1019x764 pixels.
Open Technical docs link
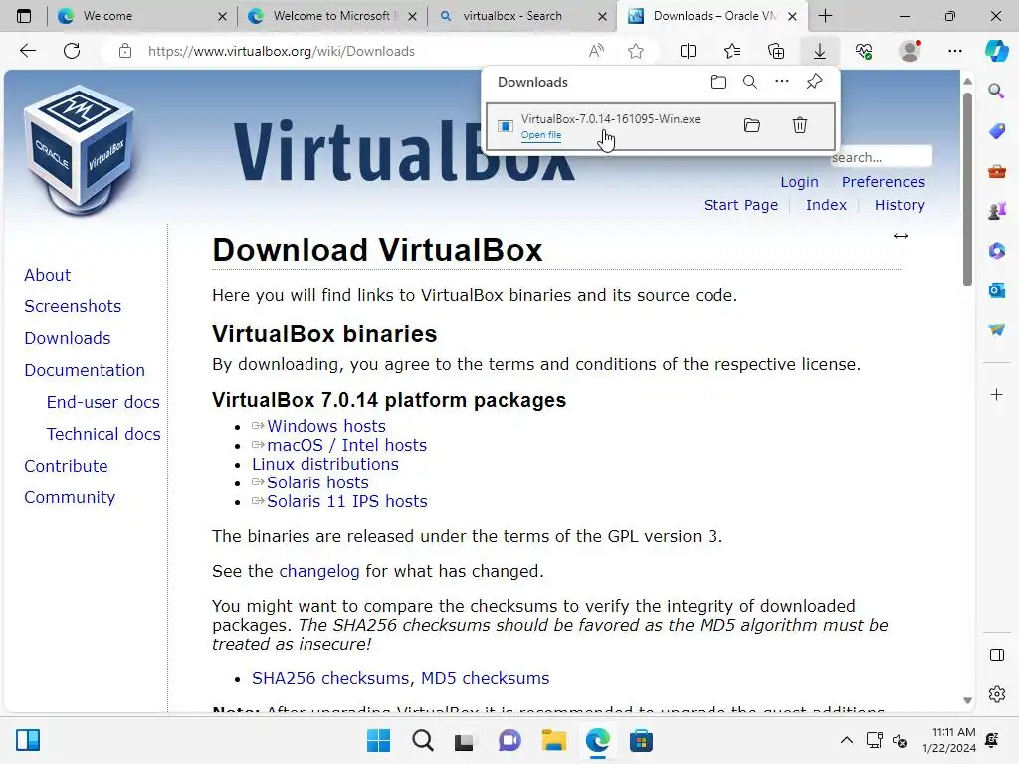pyautogui.click(x=103, y=434)
